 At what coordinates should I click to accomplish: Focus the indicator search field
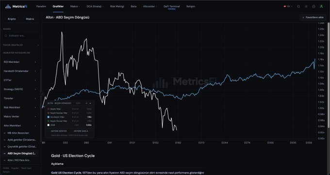point(21,35)
